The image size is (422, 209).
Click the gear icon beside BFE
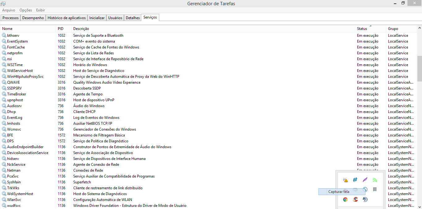4,135
